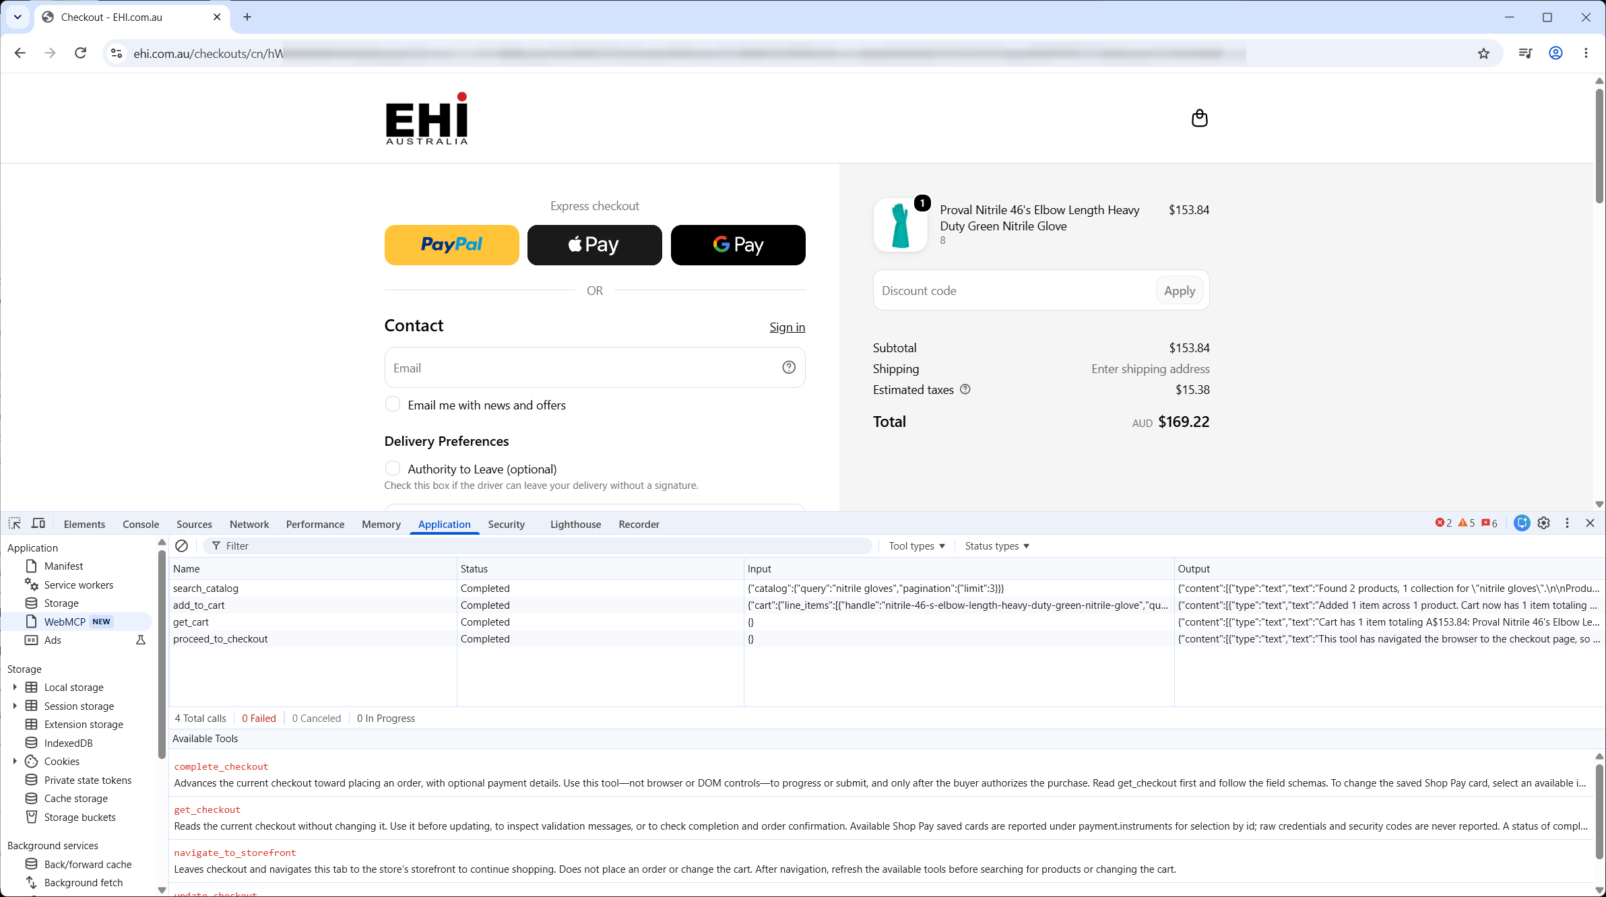
Task: Click the glove product thumbnail
Action: coord(900,225)
